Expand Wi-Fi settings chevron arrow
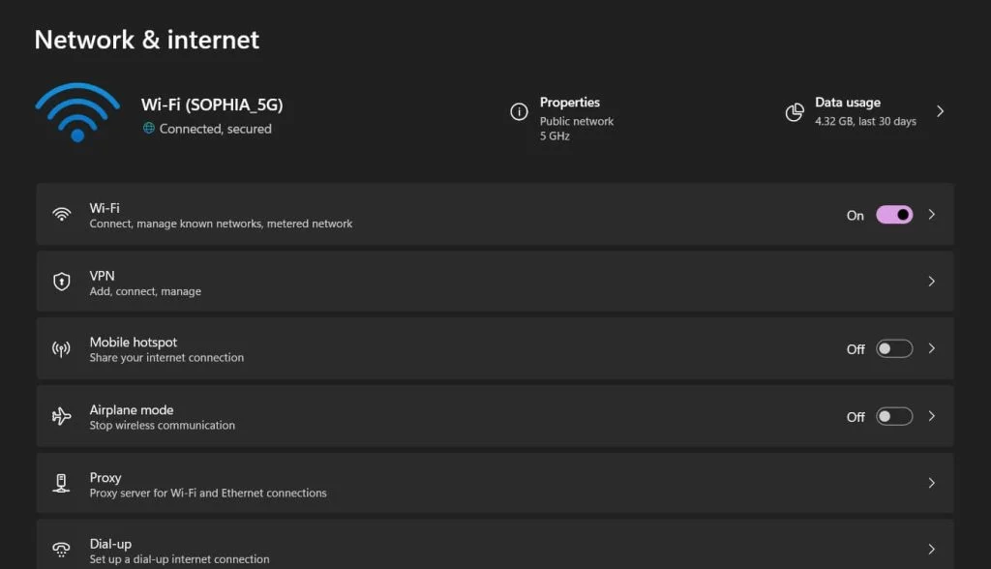The width and height of the screenshot is (991, 569). (932, 215)
